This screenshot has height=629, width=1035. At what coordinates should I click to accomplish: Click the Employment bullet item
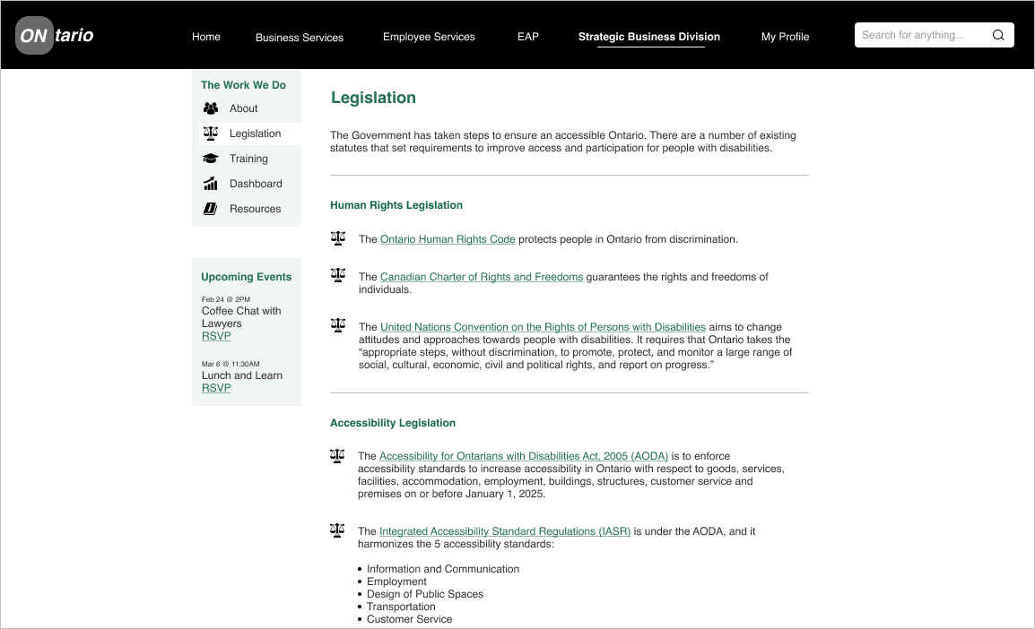(x=396, y=582)
